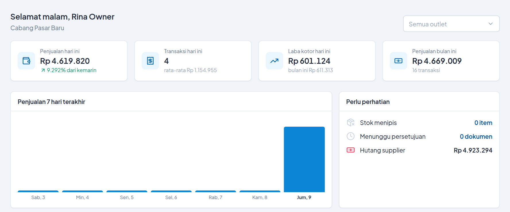Select the Rab, 7 bar in chart

tap(215, 191)
